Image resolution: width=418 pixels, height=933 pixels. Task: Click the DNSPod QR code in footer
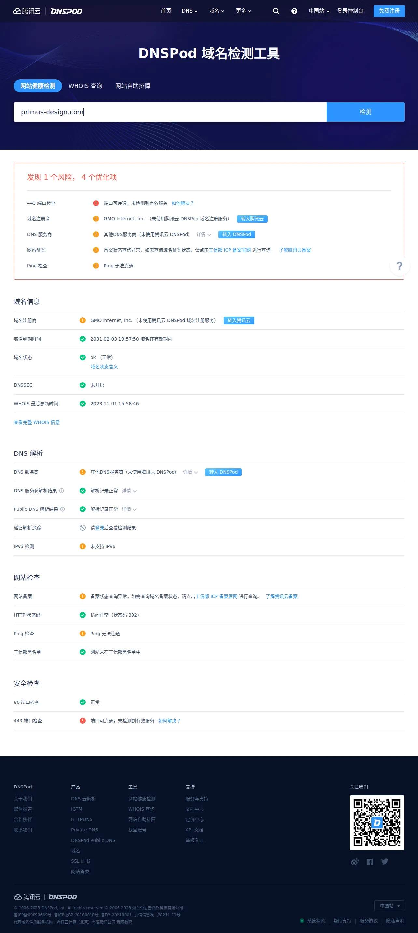coord(377,823)
